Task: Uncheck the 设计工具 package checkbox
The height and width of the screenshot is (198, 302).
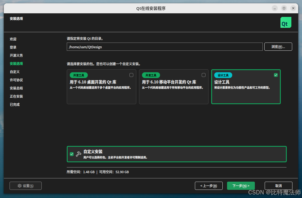Action: (276, 75)
